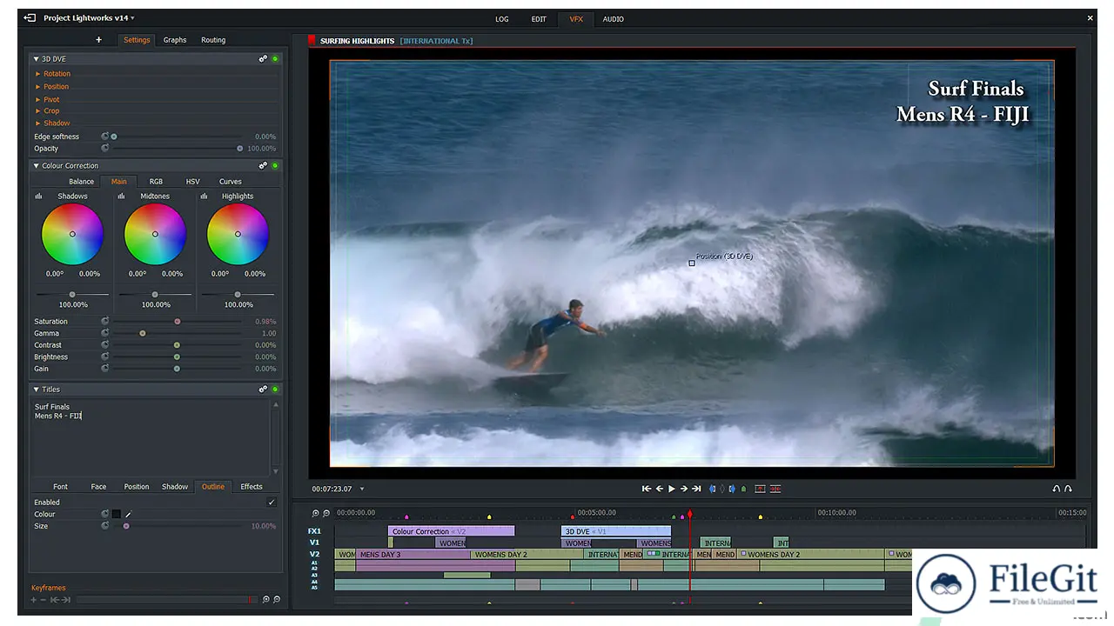Toggle Colour Correction enabled green light
This screenshot has height=626, width=1114.
click(x=275, y=165)
